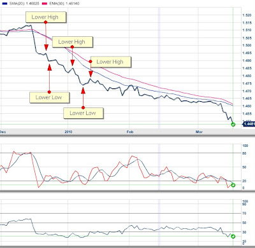Click the green circle marker on price line

(233, 125)
